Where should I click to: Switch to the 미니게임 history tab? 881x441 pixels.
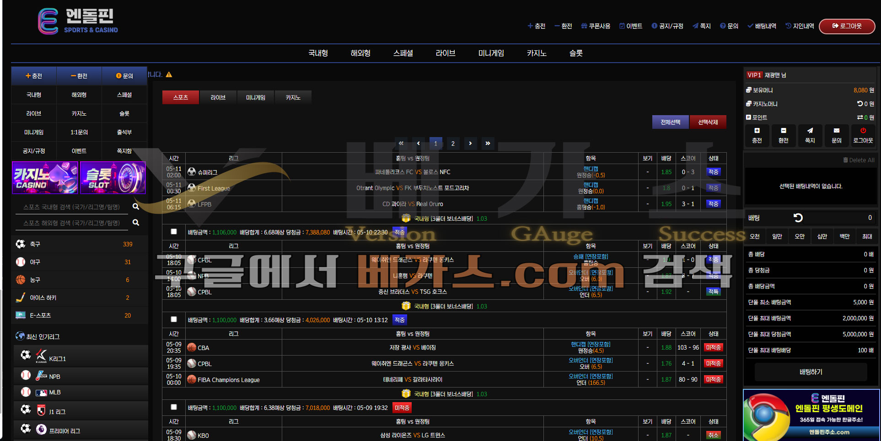click(x=256, y=97)
